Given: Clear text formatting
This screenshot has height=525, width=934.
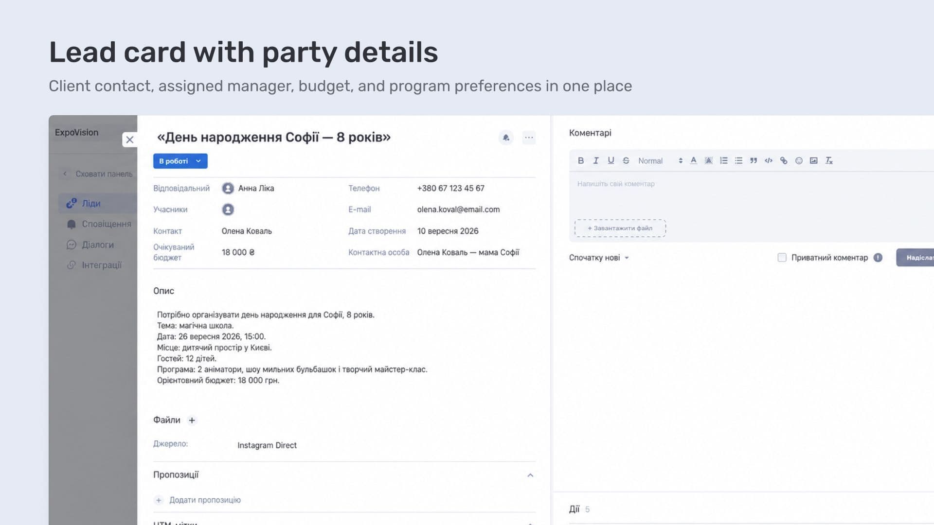Looking at the screenshot, I should pos(829,160).
